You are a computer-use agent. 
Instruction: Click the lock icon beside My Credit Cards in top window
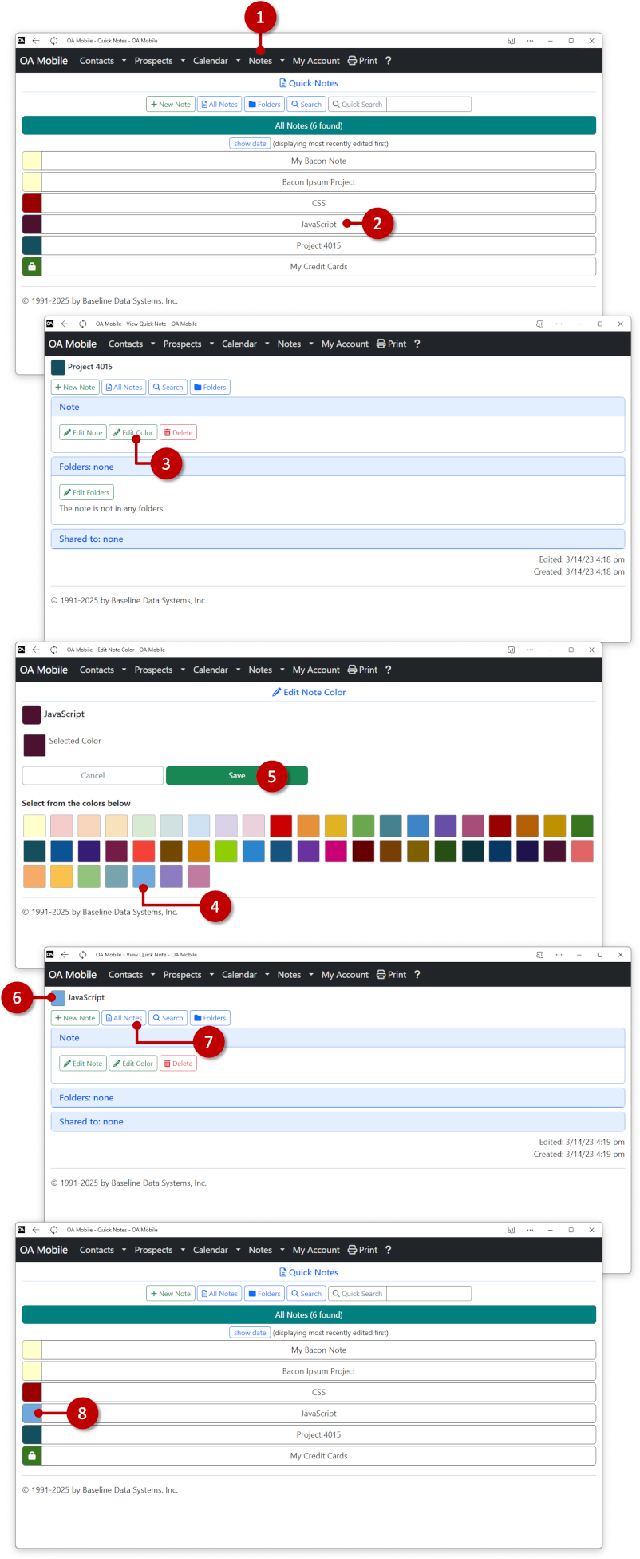32,267
